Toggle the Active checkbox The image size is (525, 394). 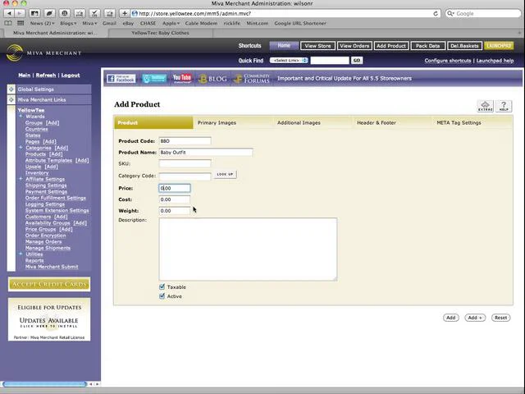(162, 296)
